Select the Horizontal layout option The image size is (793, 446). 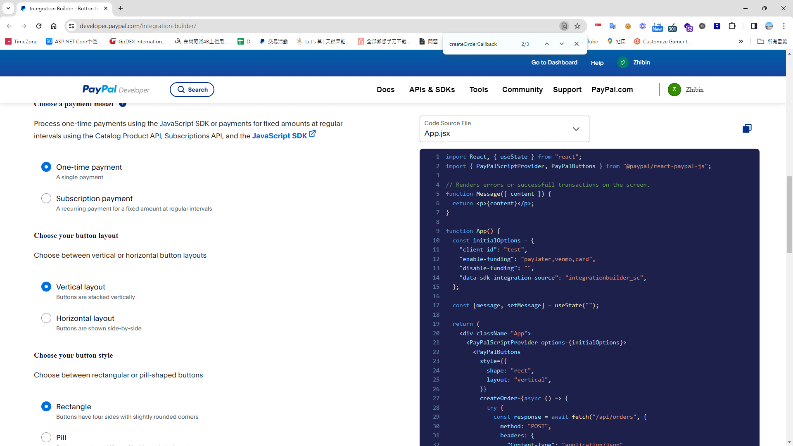point(46,318)
